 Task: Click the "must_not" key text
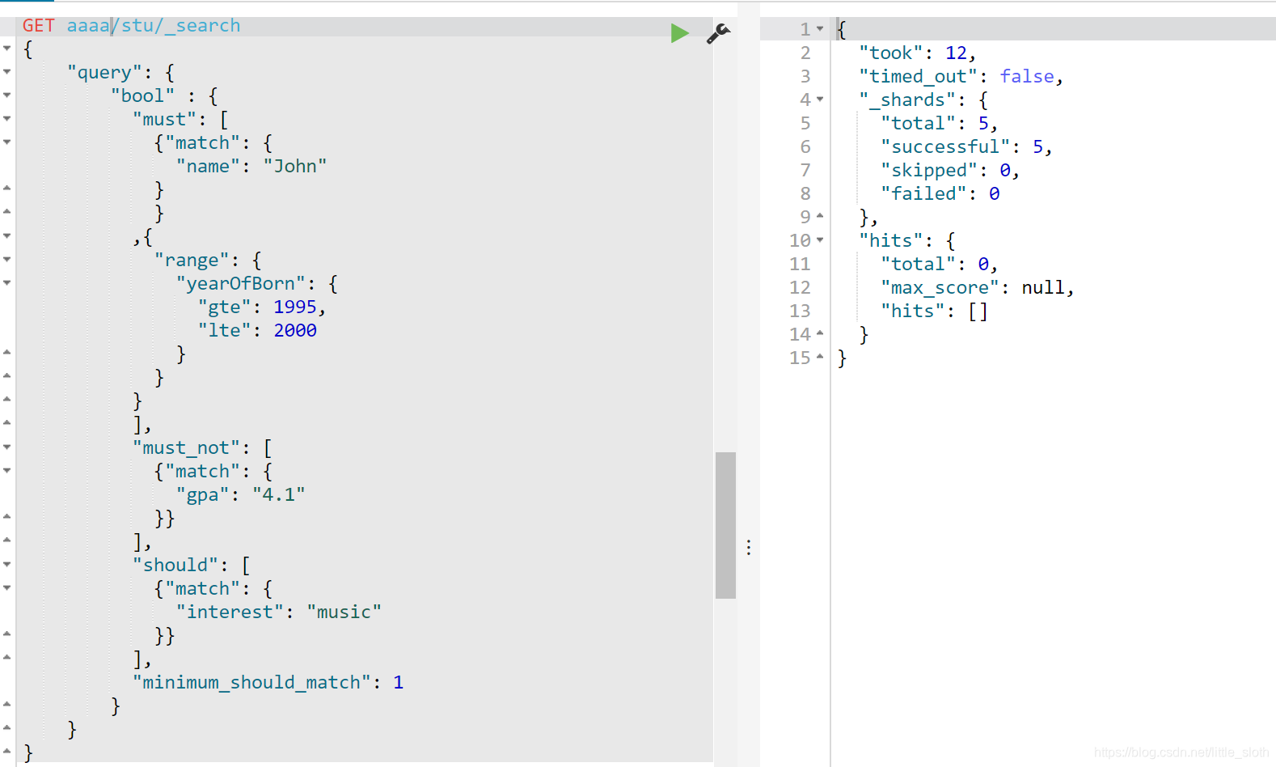coord(187,447)
